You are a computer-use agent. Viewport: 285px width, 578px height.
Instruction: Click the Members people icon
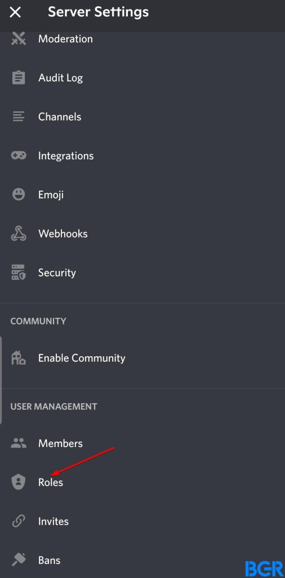point(19,443)
